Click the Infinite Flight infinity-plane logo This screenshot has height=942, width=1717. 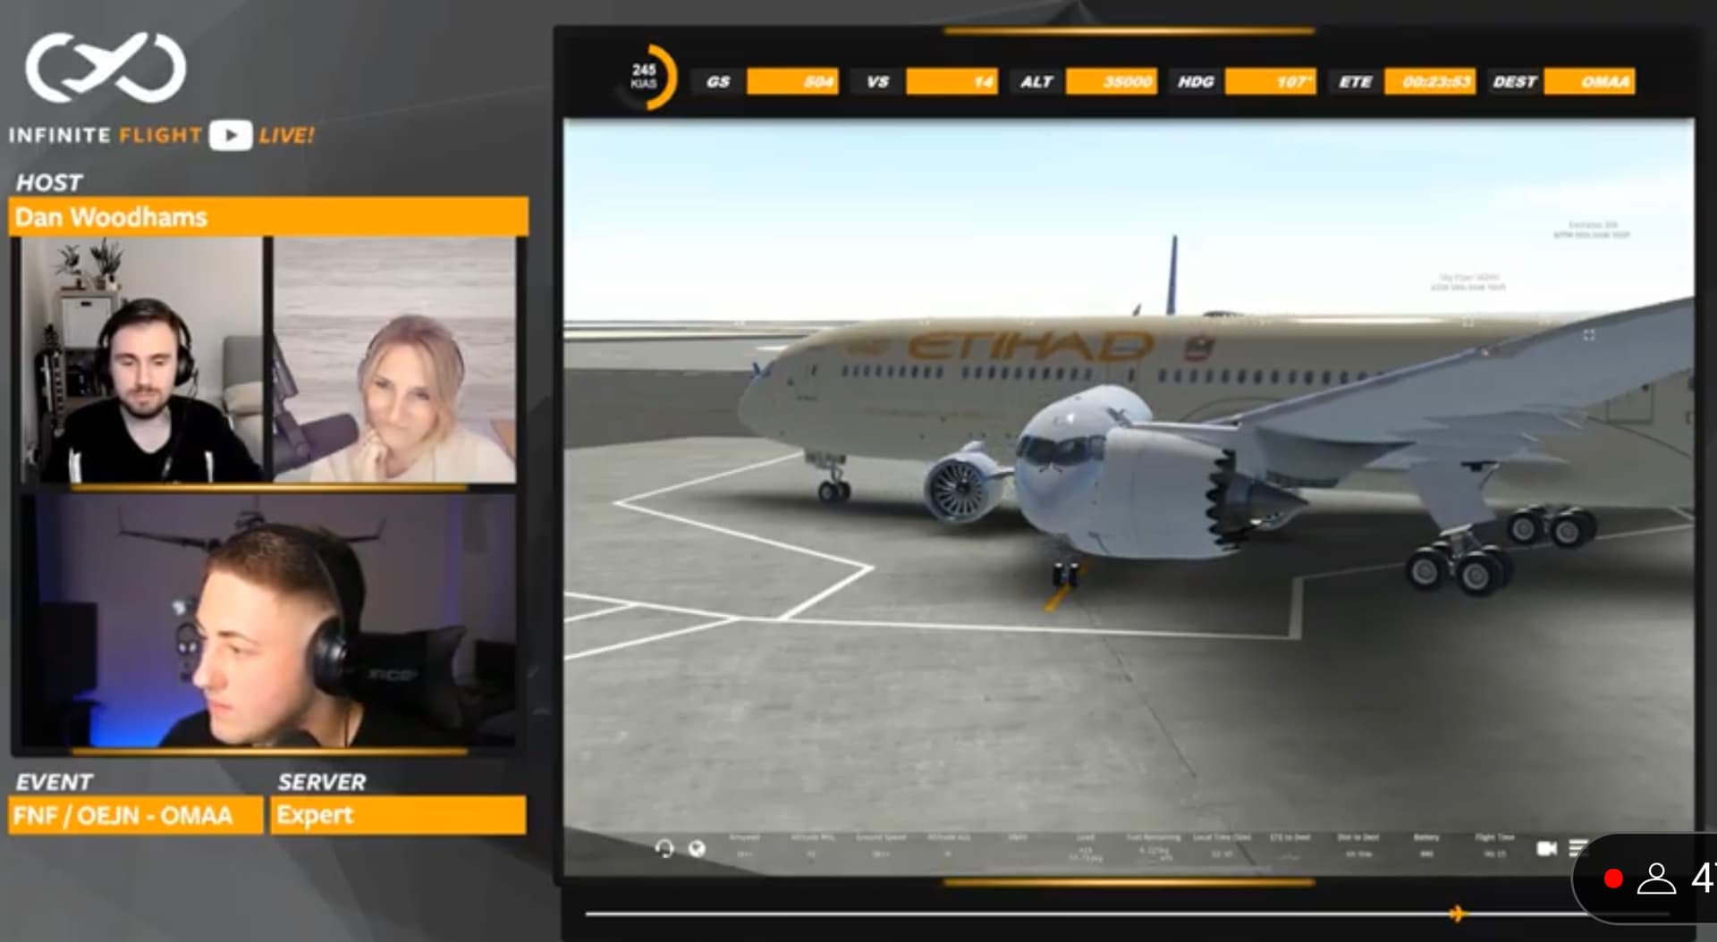(106, 67)
